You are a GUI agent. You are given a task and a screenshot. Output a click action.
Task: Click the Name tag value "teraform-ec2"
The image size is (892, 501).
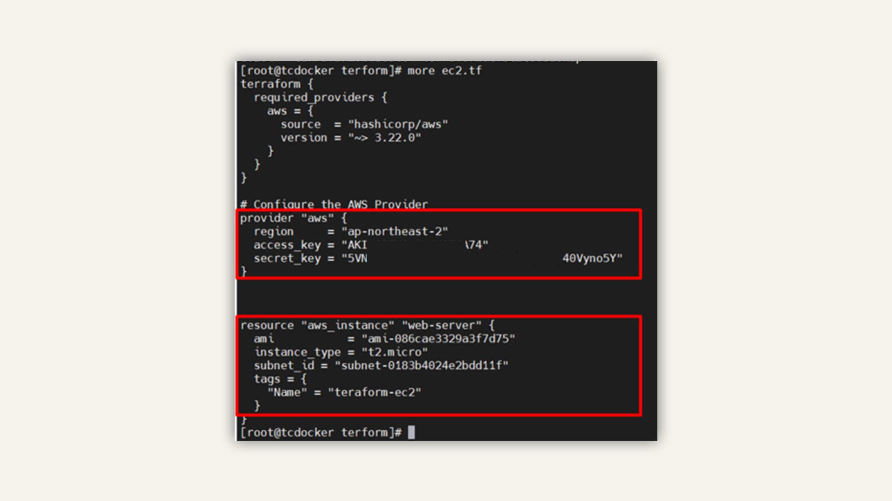tap(375, 392)
